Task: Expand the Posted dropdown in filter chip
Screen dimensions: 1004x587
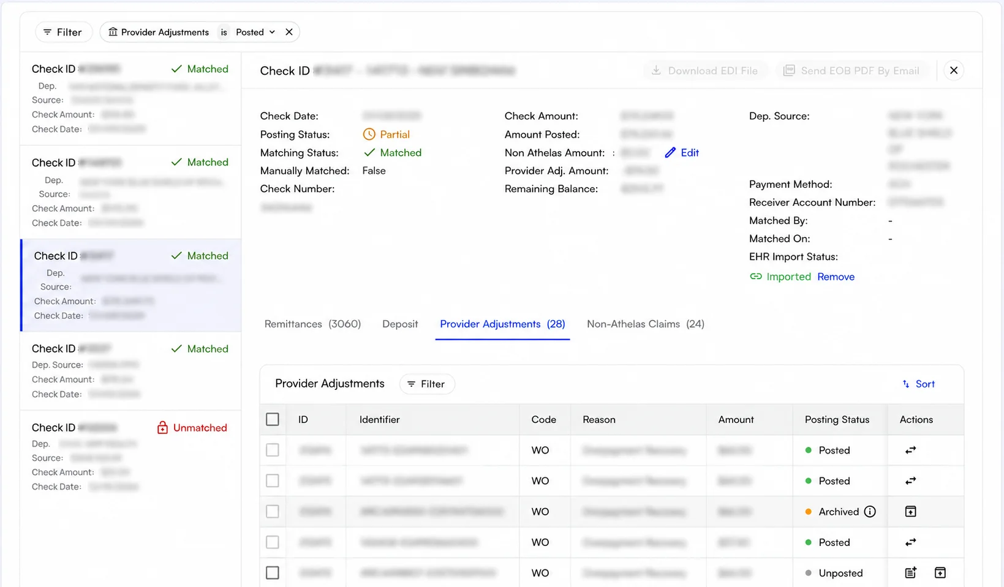Action: [255, 32]
